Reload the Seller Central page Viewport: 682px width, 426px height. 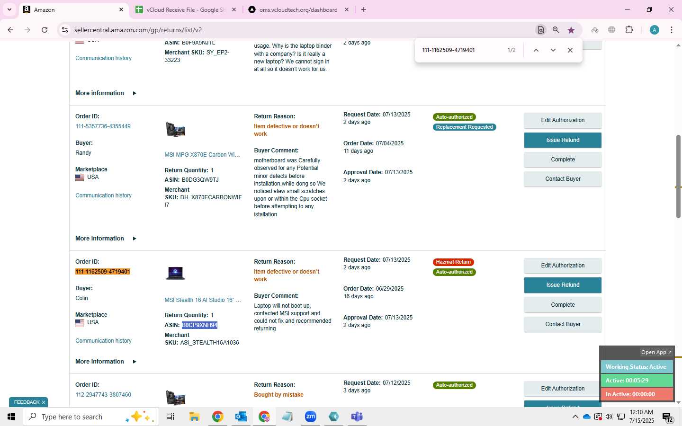[45, 30]
